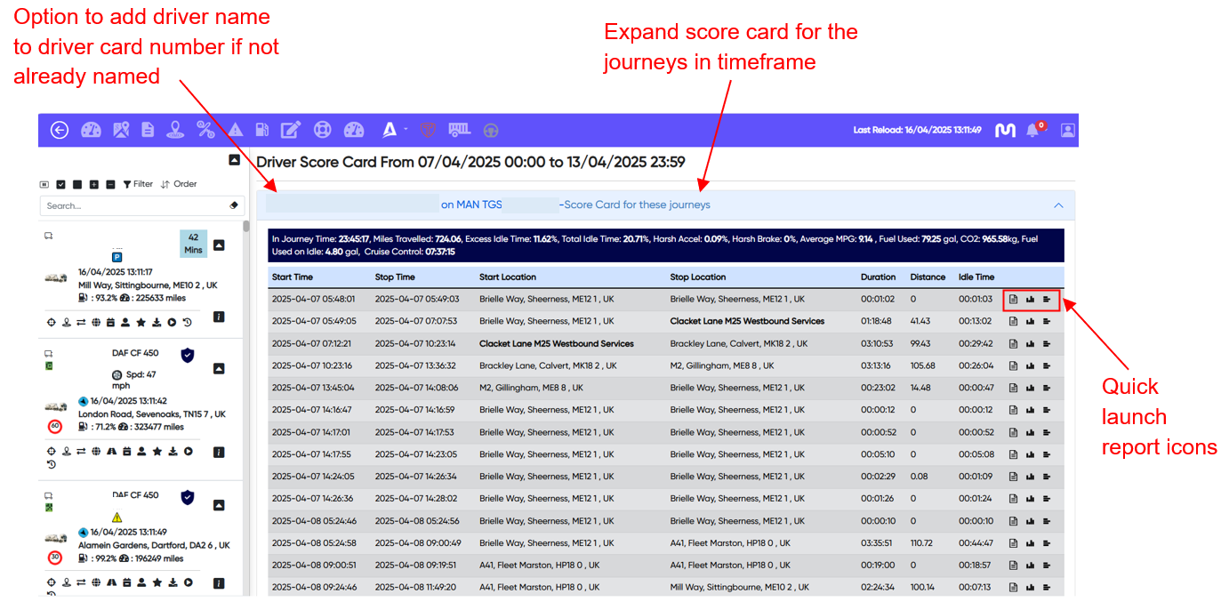Click the trailer icon in top toolbar
Image resolution: width=1221 pixels, height=602 pixels.
click(x=459, y=130)
